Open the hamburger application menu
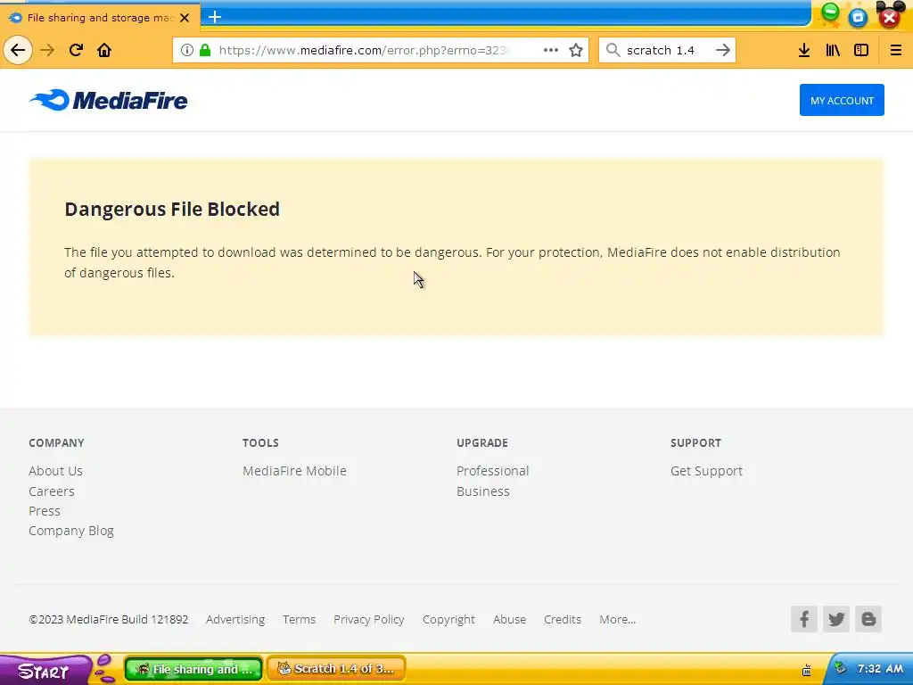Screen dimensions: 913x685 (895, 50)
